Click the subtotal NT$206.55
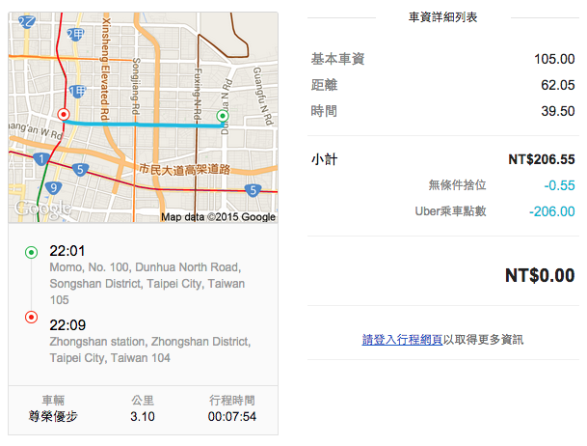The image size is (587, 446). tap(542, 159)
